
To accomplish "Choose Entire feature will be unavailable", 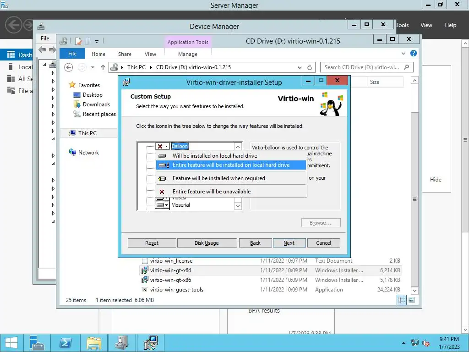I will tap(231, 192).
